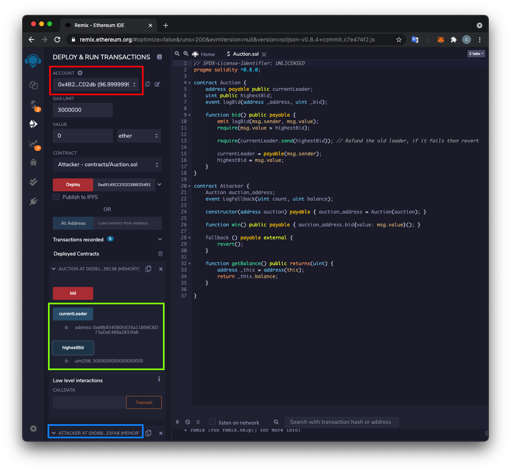Image resolution: width=511 pixels, height=471 pixels.
Task: Open the Remix home logo icon
Action: tap(33, 61)
